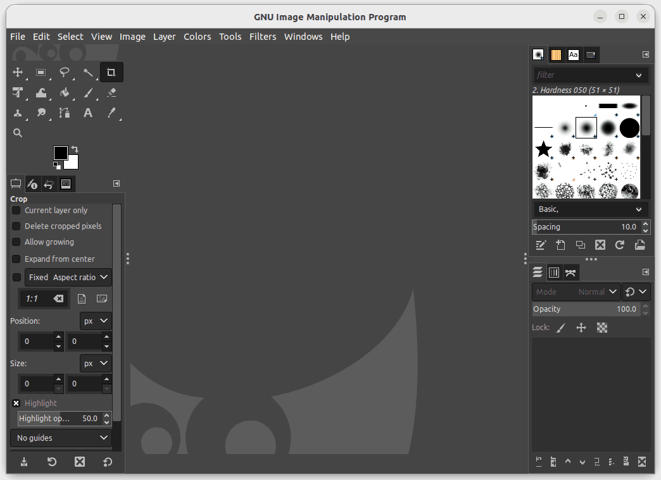
Task: Open the layer Mode dropdown
Action: (x=596, y=292)
